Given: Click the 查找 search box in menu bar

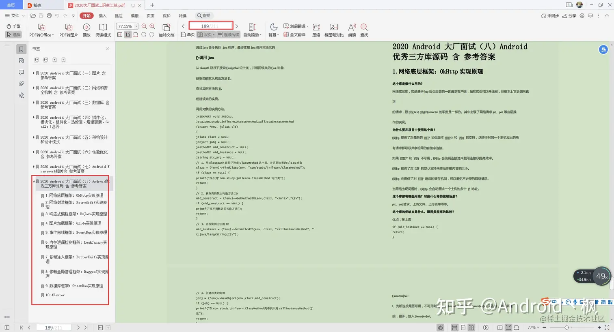Looking at the screenshot, I should tap(204, 16).
